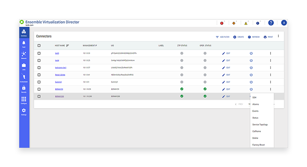Open the Security lock icon
Viewport: 307px width, 167px height.
tap(24, 89)
